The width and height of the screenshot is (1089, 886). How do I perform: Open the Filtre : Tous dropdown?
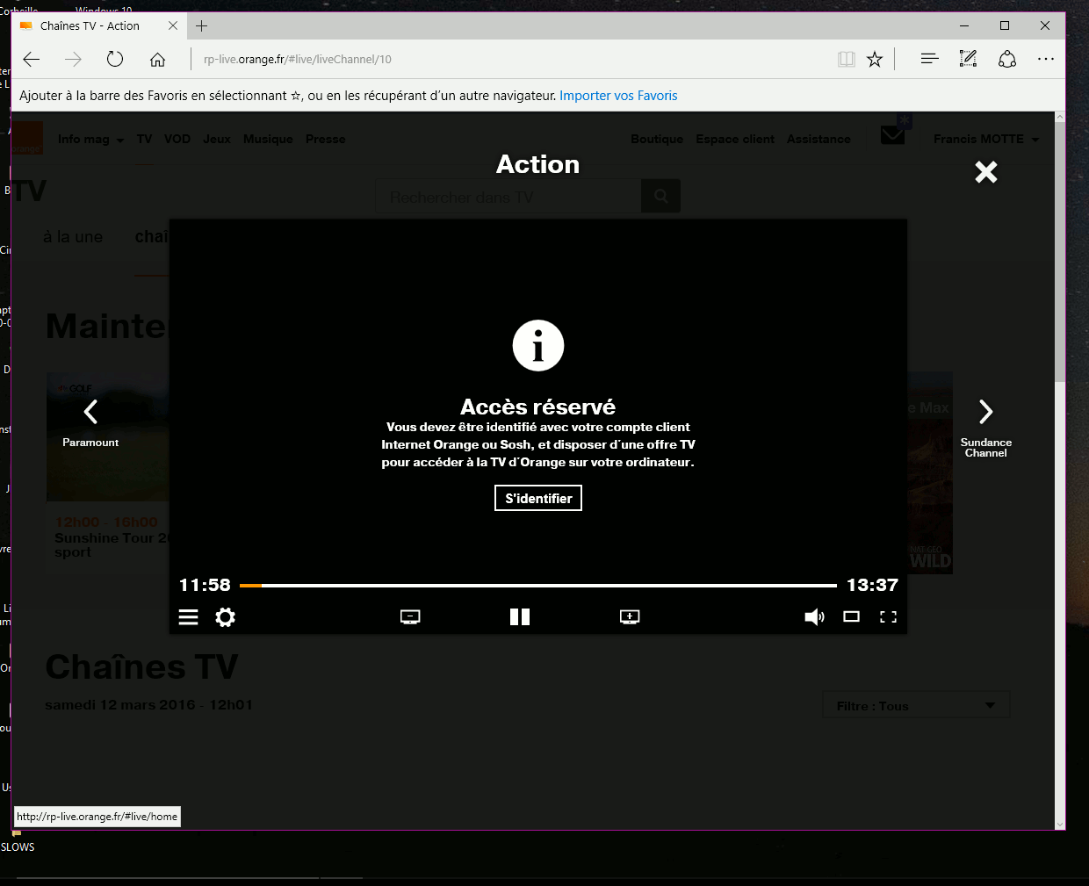[917, 705]
